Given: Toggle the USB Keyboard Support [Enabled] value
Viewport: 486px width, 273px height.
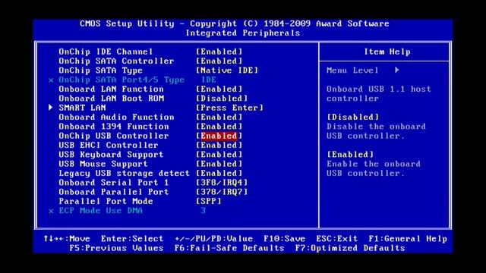Looking at the screenshot, I should click(219, 155).
